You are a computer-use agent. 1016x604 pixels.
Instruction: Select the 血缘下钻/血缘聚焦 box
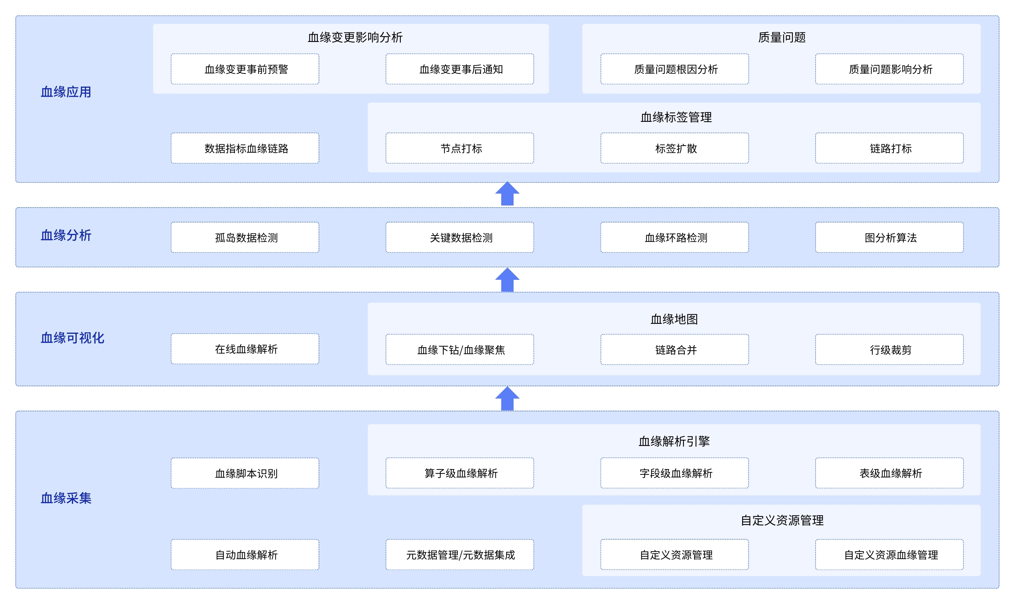(459, 350)
